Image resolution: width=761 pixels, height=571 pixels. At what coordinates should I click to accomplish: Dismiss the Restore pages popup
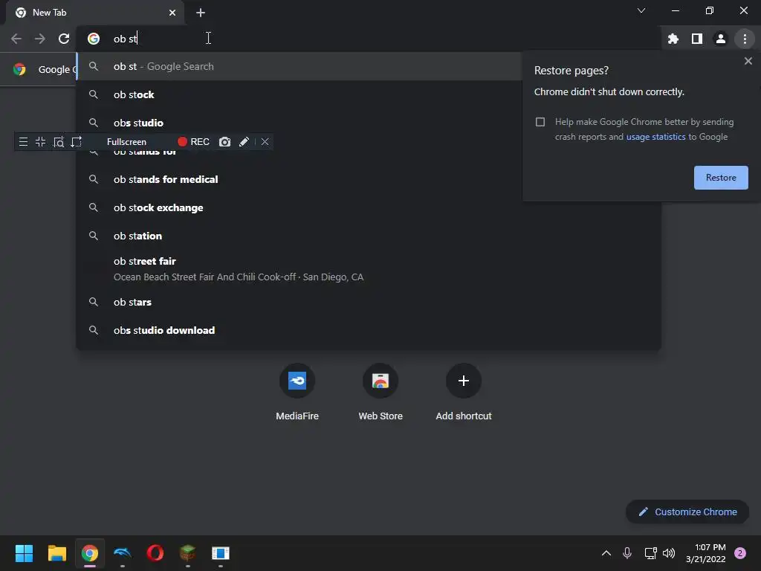[x=748, y=61]
